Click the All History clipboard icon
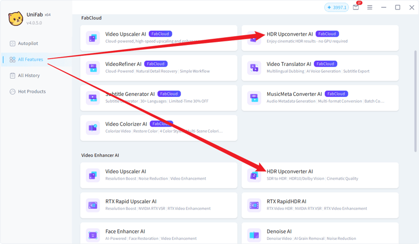Screen dimensions: 419x244 point(12,75)
